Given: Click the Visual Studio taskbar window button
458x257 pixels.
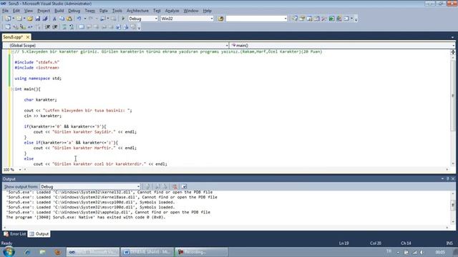Looking at the screenshot, I should click(93, 252).
